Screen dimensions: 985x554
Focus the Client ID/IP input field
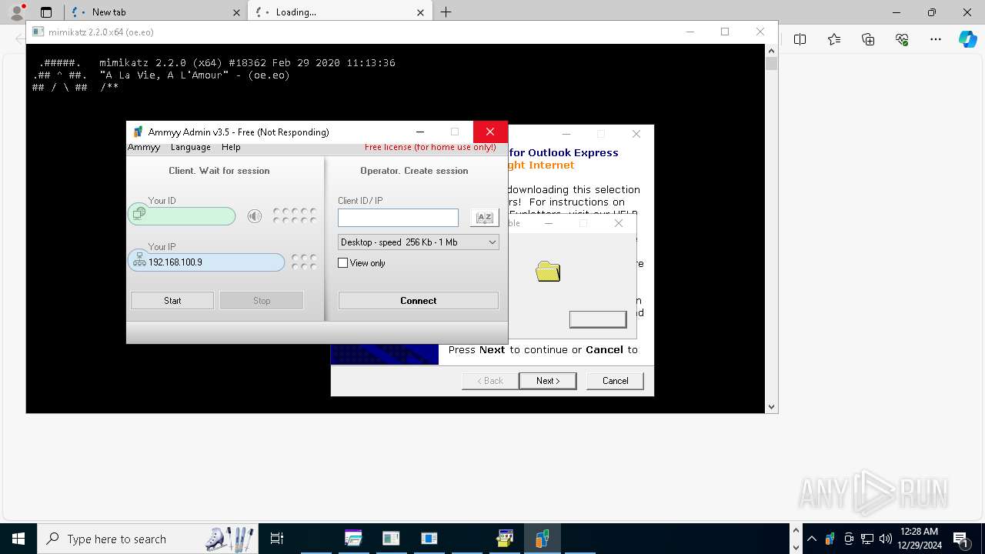click(x=398, y=218)
